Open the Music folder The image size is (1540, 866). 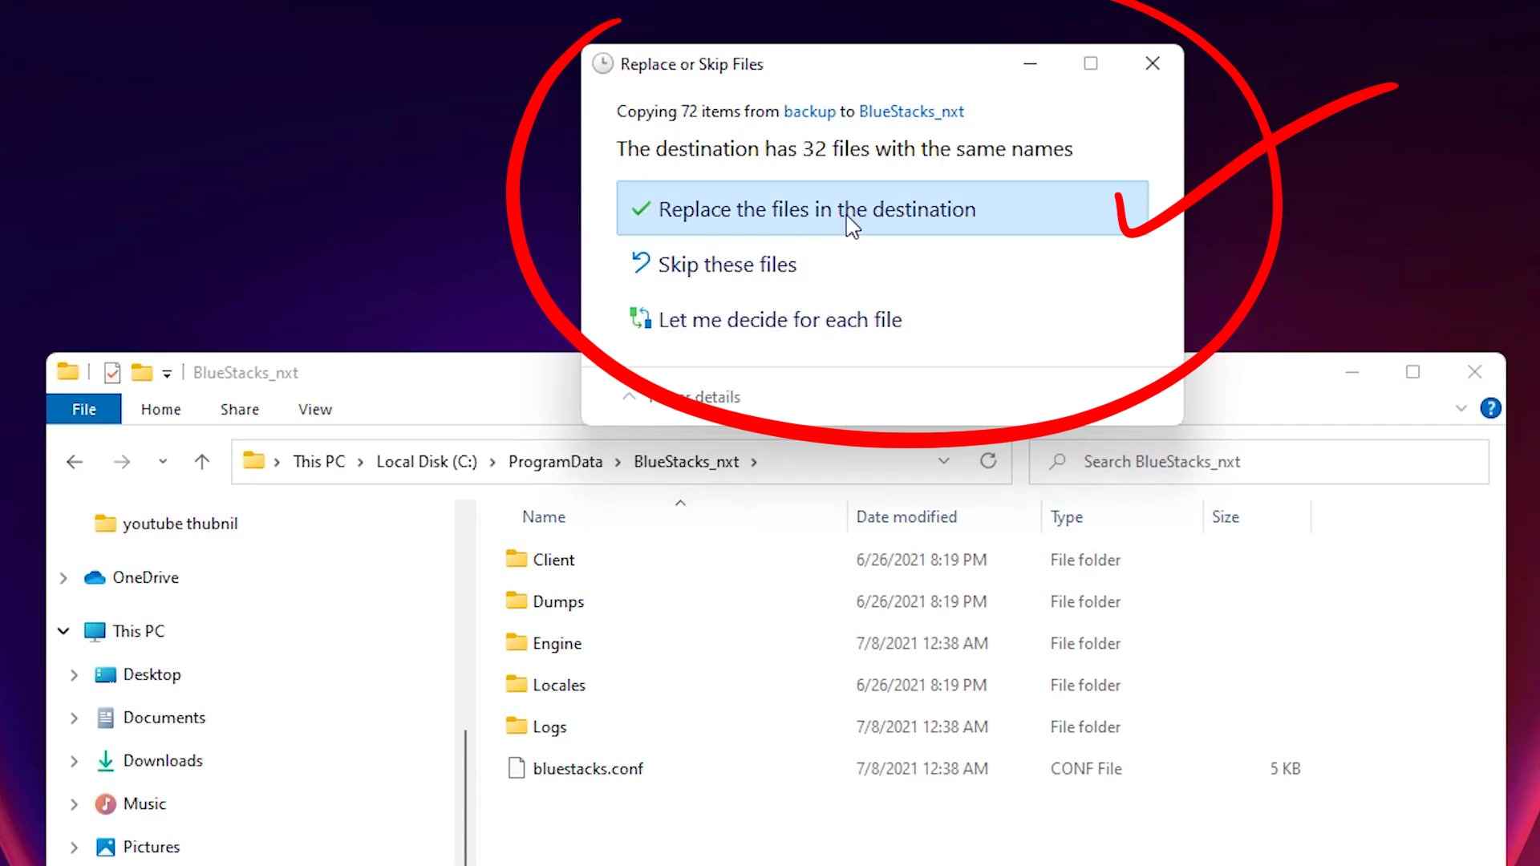[x=144, y=803]
